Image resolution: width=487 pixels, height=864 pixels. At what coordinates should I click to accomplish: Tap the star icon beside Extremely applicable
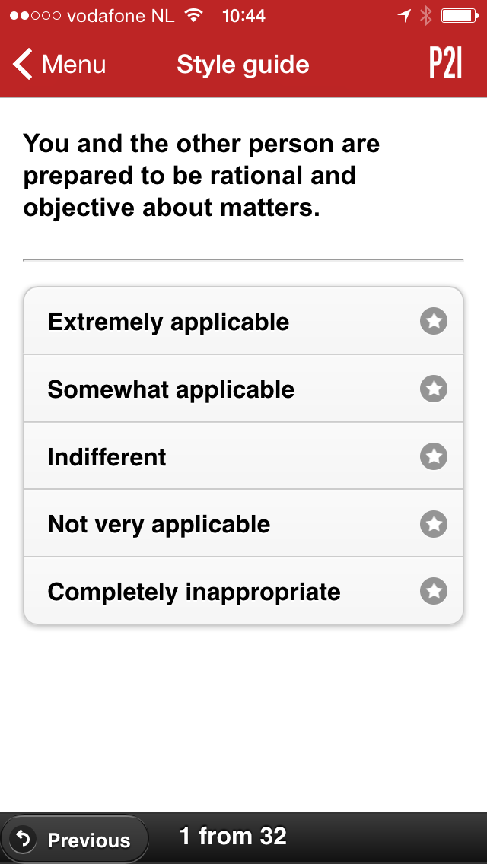coord(434,322)
